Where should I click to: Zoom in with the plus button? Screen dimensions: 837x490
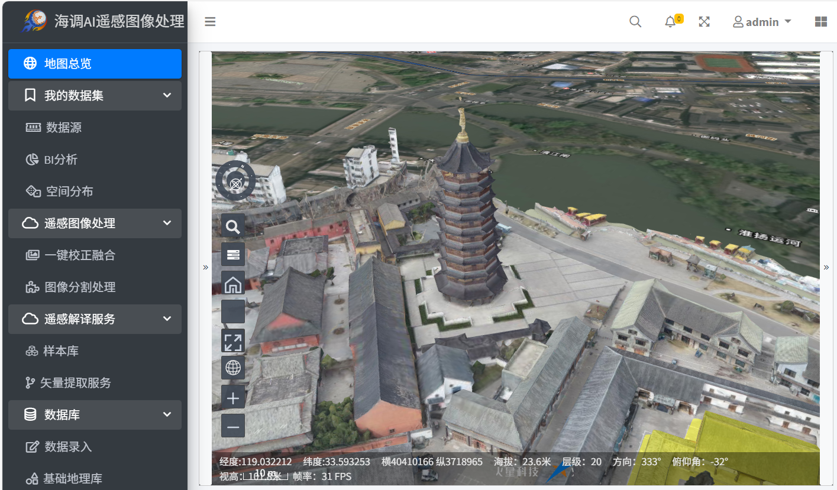point(233,398)
